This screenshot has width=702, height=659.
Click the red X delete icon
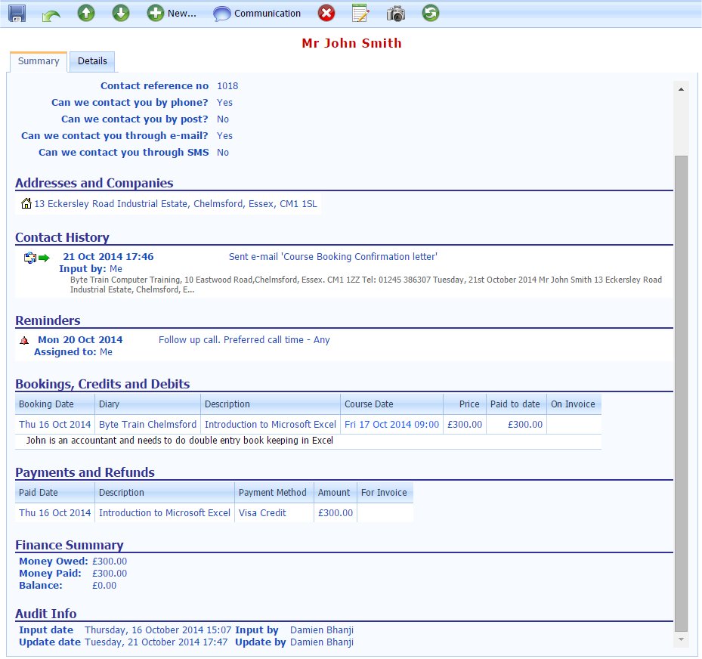click(x=326, y=13)
